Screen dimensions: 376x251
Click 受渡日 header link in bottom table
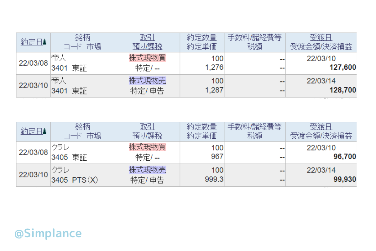tap(321, 127)
